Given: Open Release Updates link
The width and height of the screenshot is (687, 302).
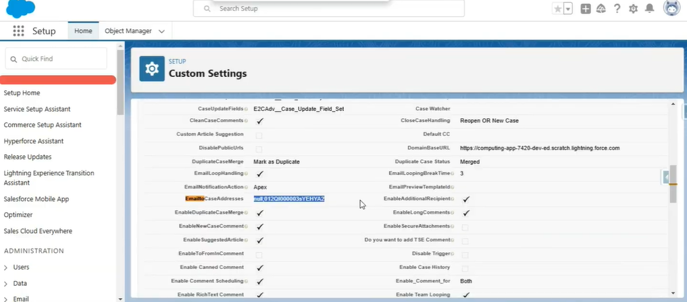Looking at the screenshot, I should pos(28,157).
